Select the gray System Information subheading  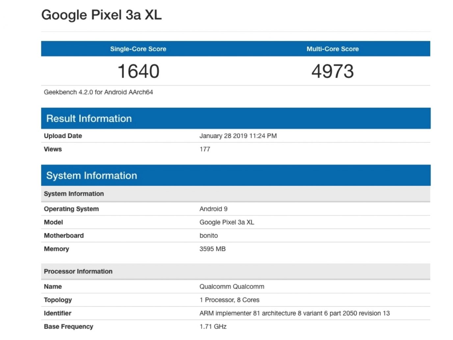tap(74, 194)
